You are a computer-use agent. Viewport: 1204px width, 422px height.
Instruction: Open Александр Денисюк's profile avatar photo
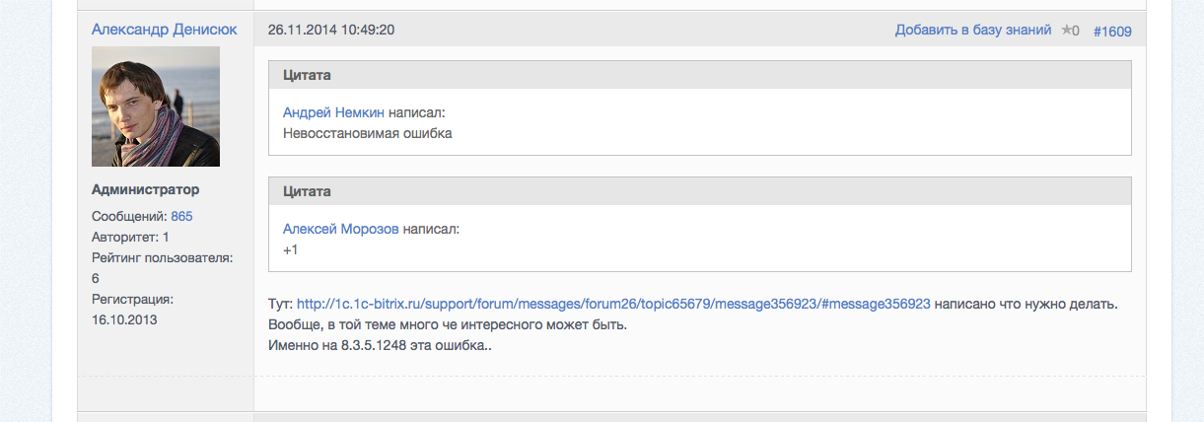(x=156, y=106)
